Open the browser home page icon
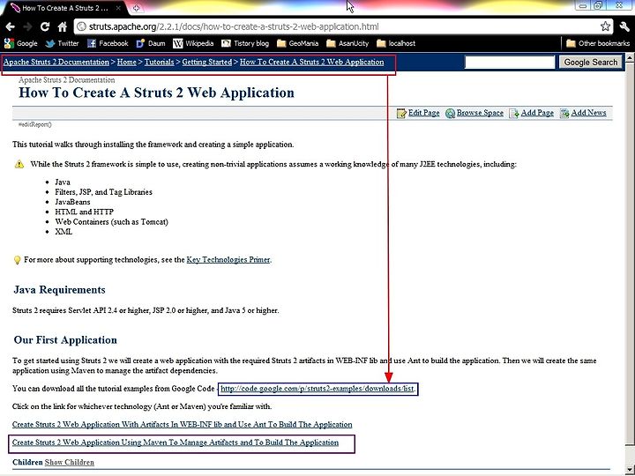 [62, 26]
